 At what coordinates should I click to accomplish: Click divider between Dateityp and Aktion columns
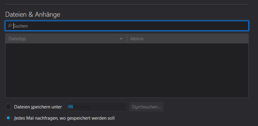coord(127,39)
